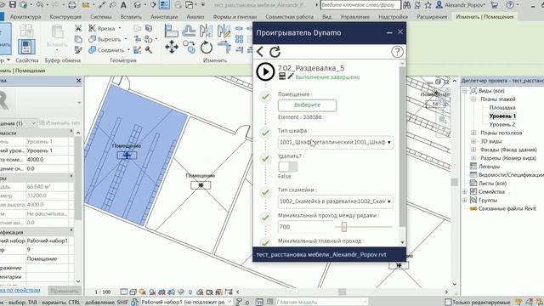Open the Соединить dropdown arrow
Image resolution: width=544 pixels, height=306 pixels.
click(x=128, y=50)
